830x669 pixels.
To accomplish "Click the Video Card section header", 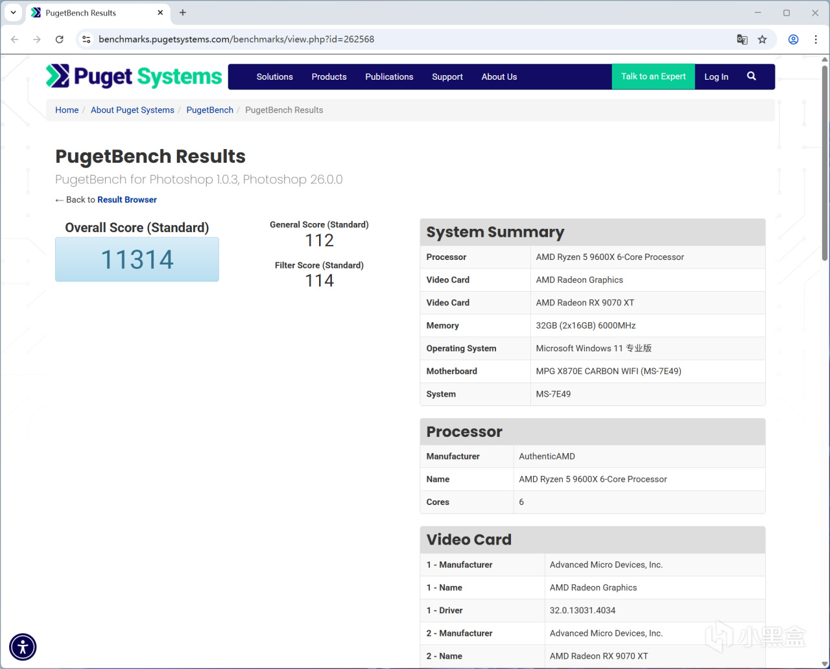I will [593, 539].
